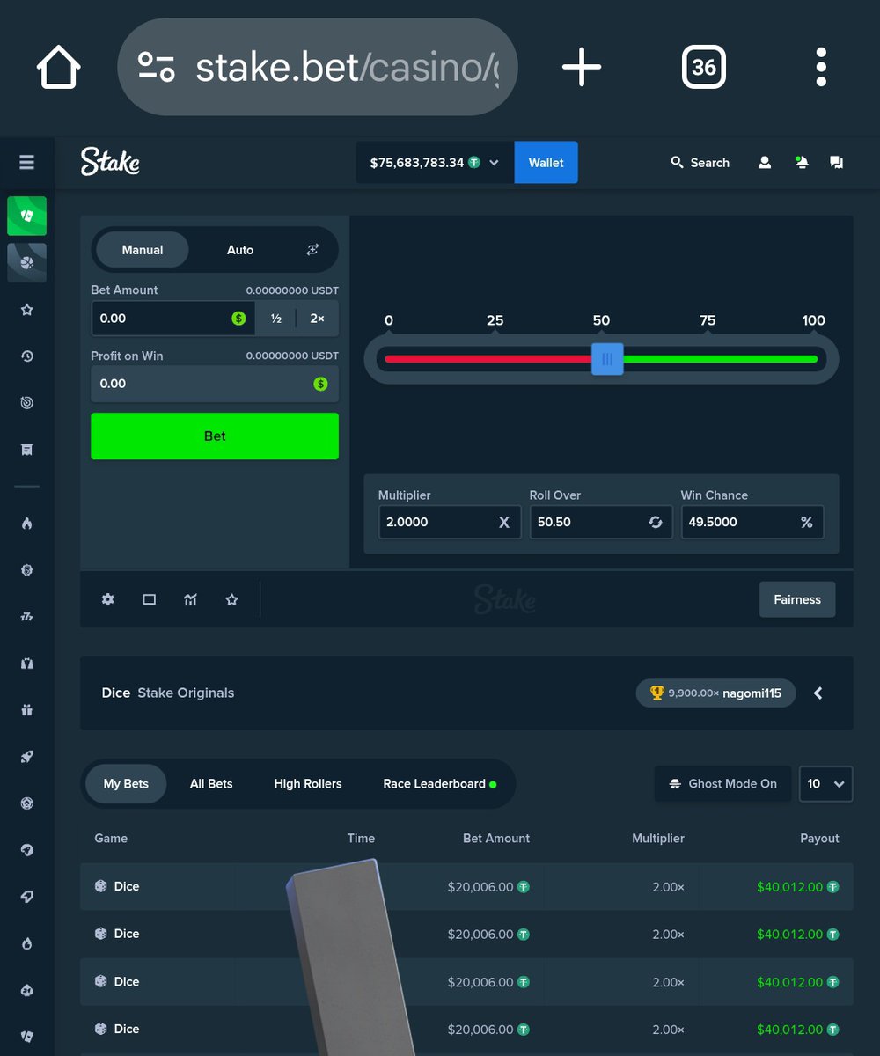Screen dimensions: 880x1056
Task: Open nagomi115 top multiplier badge
Action: [x=715, y=693]
